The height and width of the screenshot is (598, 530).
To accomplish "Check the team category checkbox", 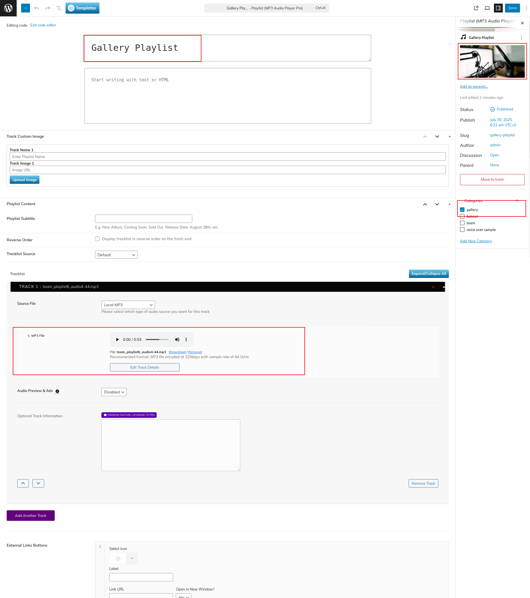I will point(462,223).
